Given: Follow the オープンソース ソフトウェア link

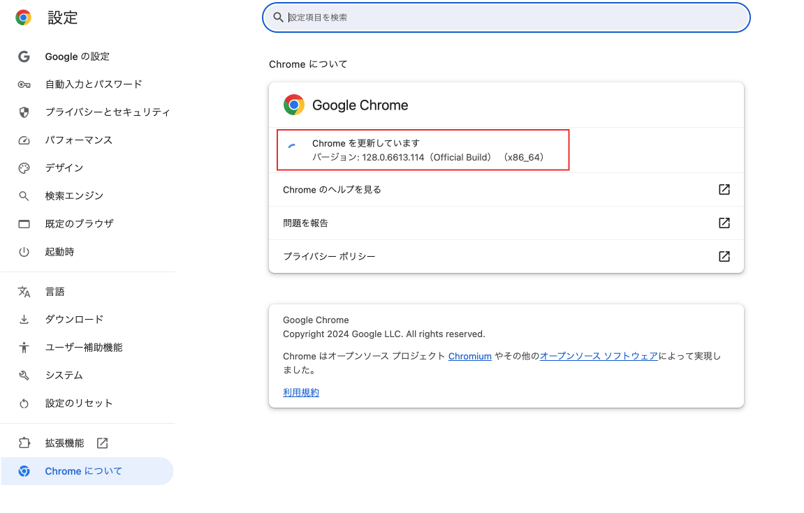Looking at the screenshot, I should (x=599, y=356).
